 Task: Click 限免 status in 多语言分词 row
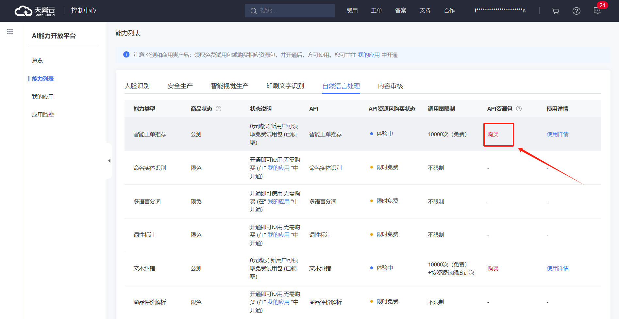tap(196, 201)
